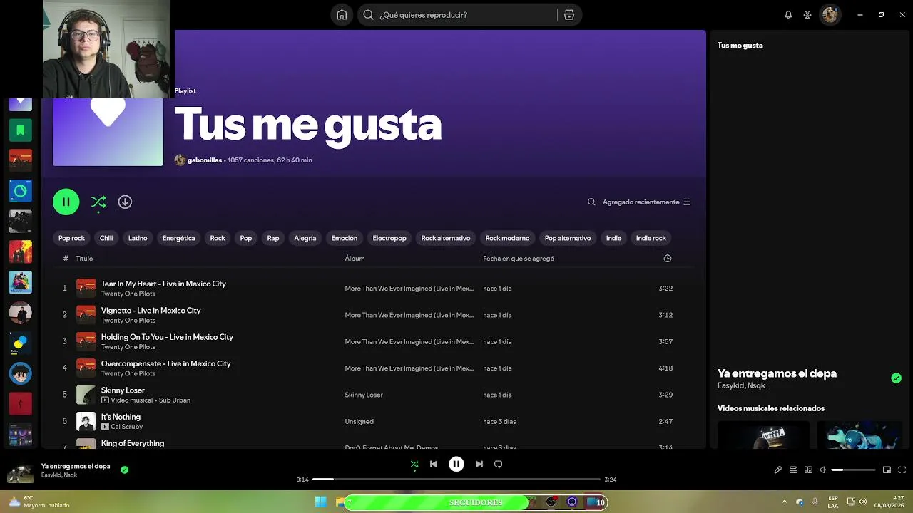The height and width of the screenshot is (513, 913).
Task: Download the Tus me gusta playlist
Action: pos(125,202)
